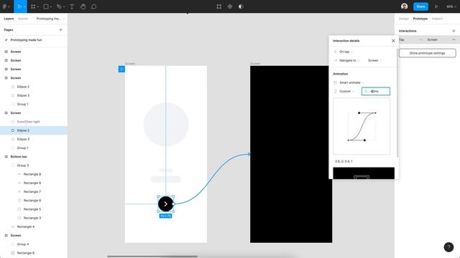Image resolution: width=460 pixels, height=258 pixels.
Task: Close the Interaction details panel
Action: 393,41
